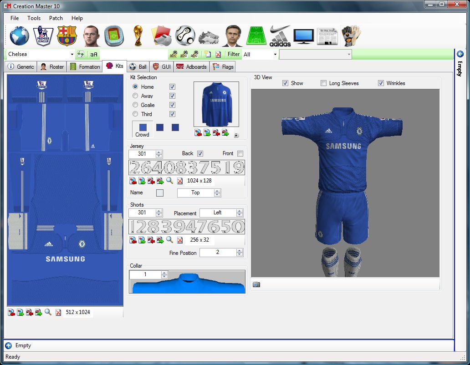This screenshot has height=365, width=470.
Task: Open the Premier League editor icon
Action: pos(43,36)
